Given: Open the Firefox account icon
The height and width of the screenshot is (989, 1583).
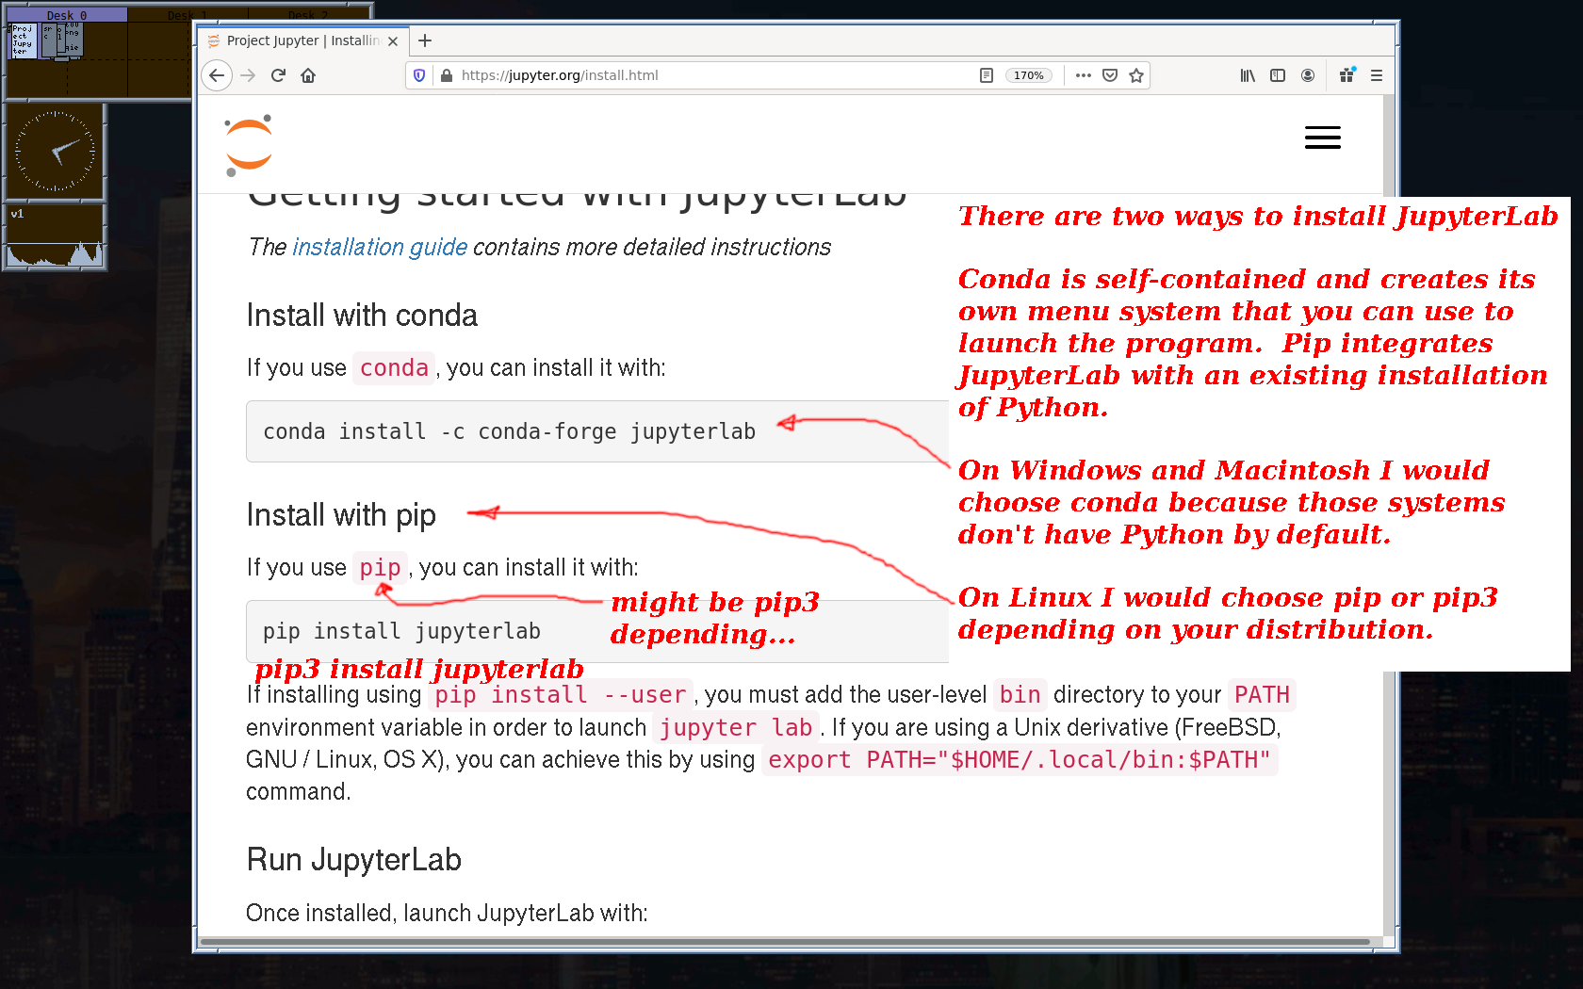Looking at the screenshot, I should tap(1308, 75).
